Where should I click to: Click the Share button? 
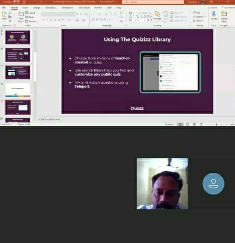pos(212,8)
